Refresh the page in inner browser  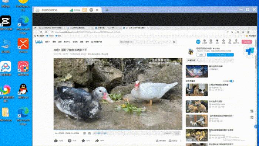[41, 32]
